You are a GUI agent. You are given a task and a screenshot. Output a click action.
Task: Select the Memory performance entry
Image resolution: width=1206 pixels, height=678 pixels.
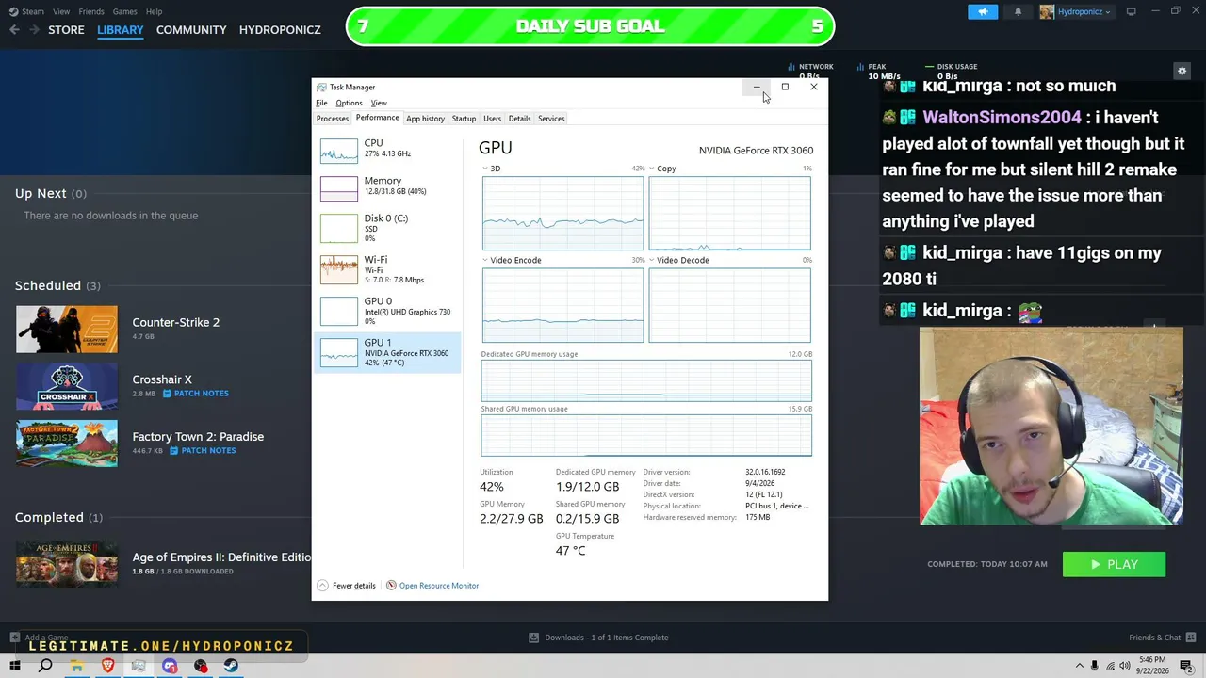pyautogui.click(x=387, y=186)
